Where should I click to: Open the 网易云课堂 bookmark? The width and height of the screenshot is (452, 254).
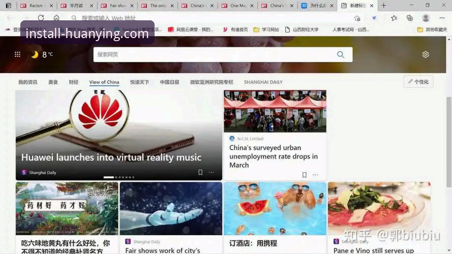[x=191, y=29]
